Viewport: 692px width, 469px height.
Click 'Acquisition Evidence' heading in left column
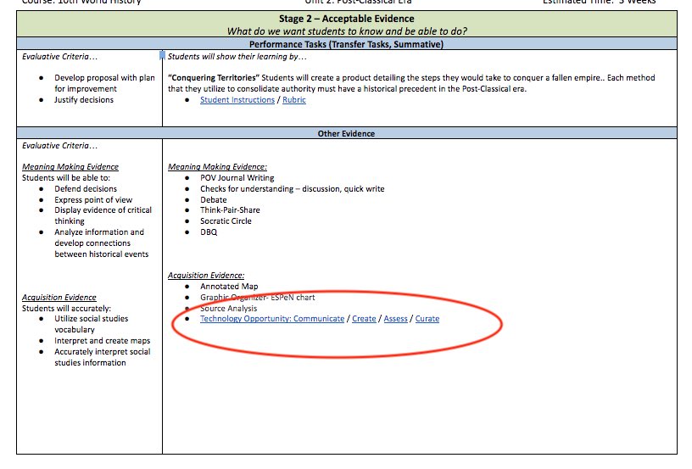tap(59, 297)
